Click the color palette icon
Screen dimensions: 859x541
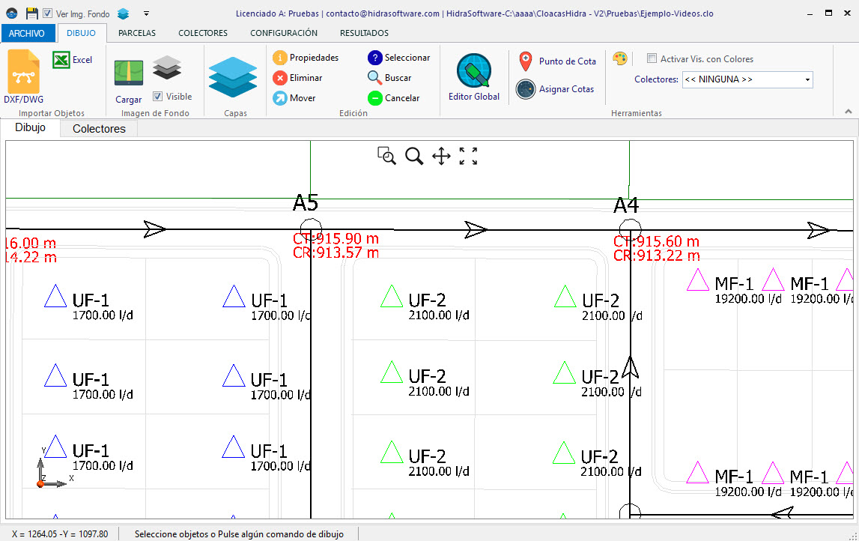(x=619, y=58)
